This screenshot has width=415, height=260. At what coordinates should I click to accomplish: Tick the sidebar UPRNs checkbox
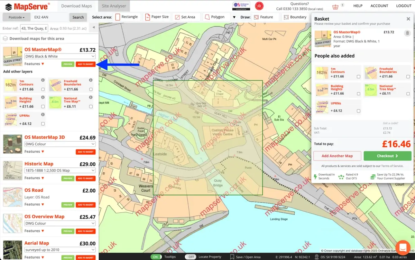pyautogui.click(x=43, y=124)
